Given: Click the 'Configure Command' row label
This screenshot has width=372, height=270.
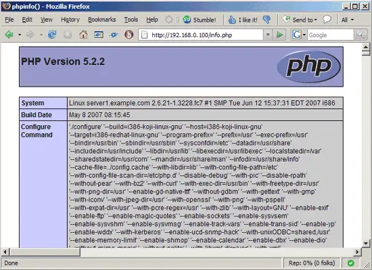Looking at the screenshot, I should coord(37,131).
